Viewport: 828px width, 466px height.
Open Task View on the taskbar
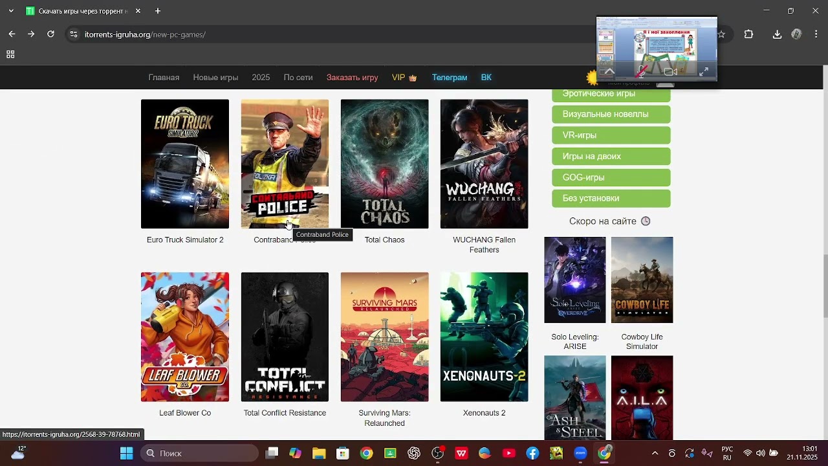pos(272,453)
